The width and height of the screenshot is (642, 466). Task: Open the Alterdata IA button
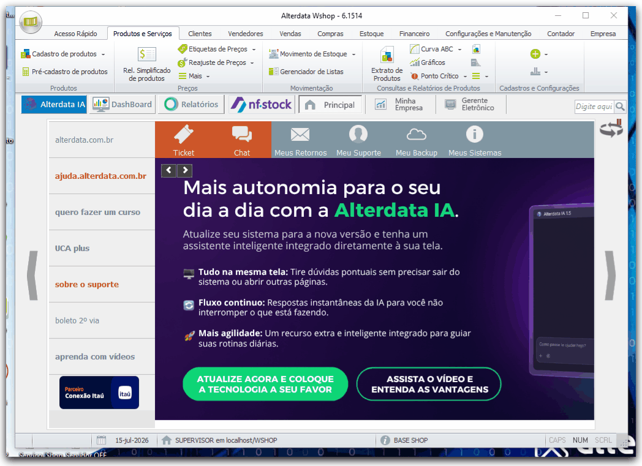(x=54, y=104)
